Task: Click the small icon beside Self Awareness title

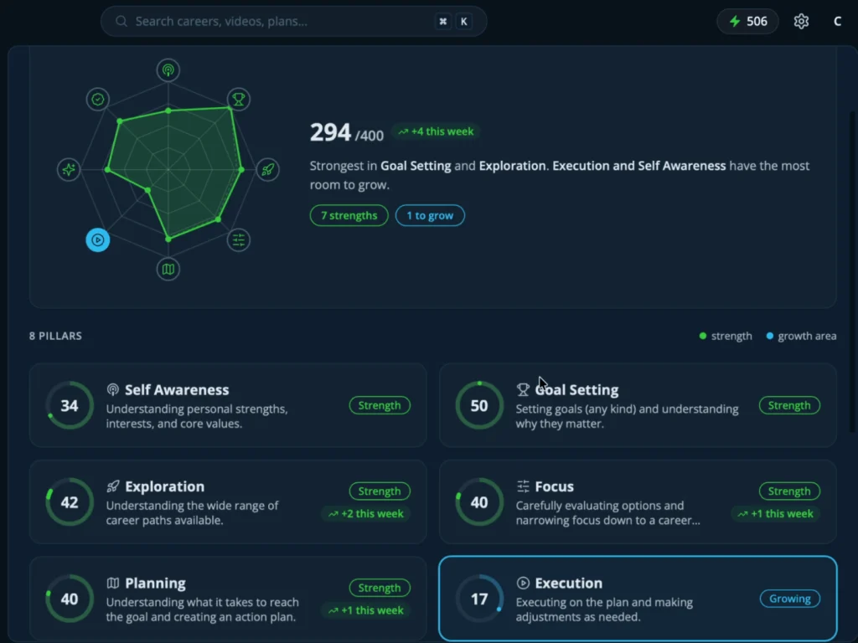Action: click(x=113, y=389)
